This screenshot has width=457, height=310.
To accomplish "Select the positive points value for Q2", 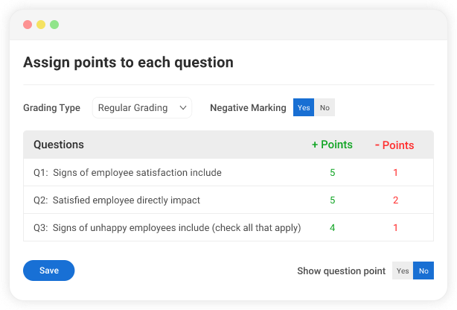I will point(332,200).
